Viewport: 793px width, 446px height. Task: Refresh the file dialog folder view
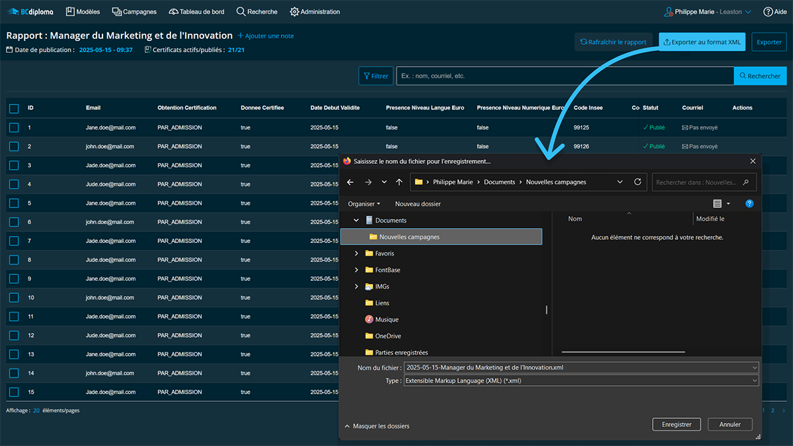[x=638, y=182]
